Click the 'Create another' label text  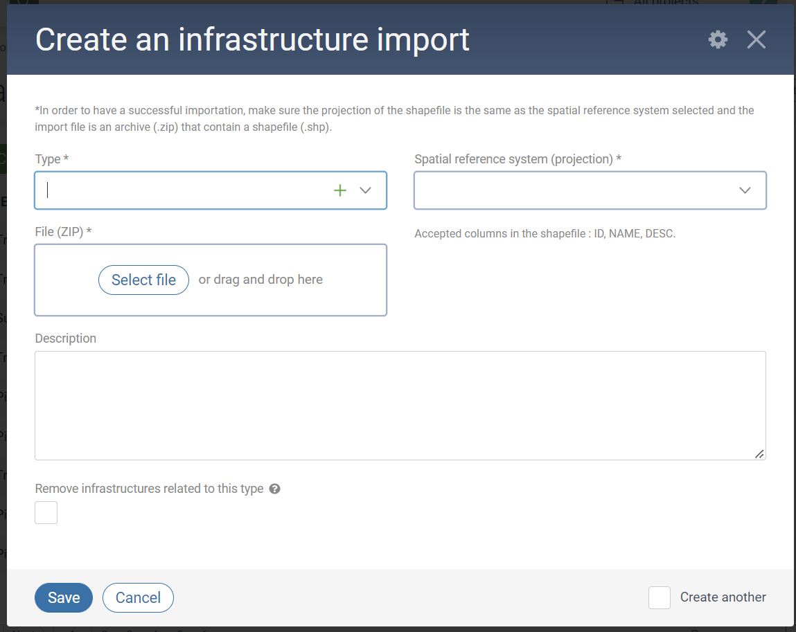723,597
